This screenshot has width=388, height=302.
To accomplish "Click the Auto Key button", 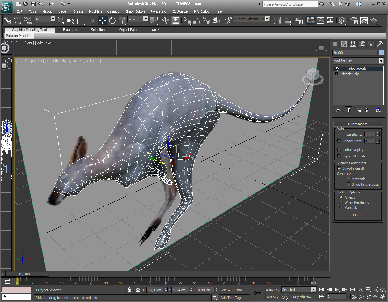I will 272,290.
